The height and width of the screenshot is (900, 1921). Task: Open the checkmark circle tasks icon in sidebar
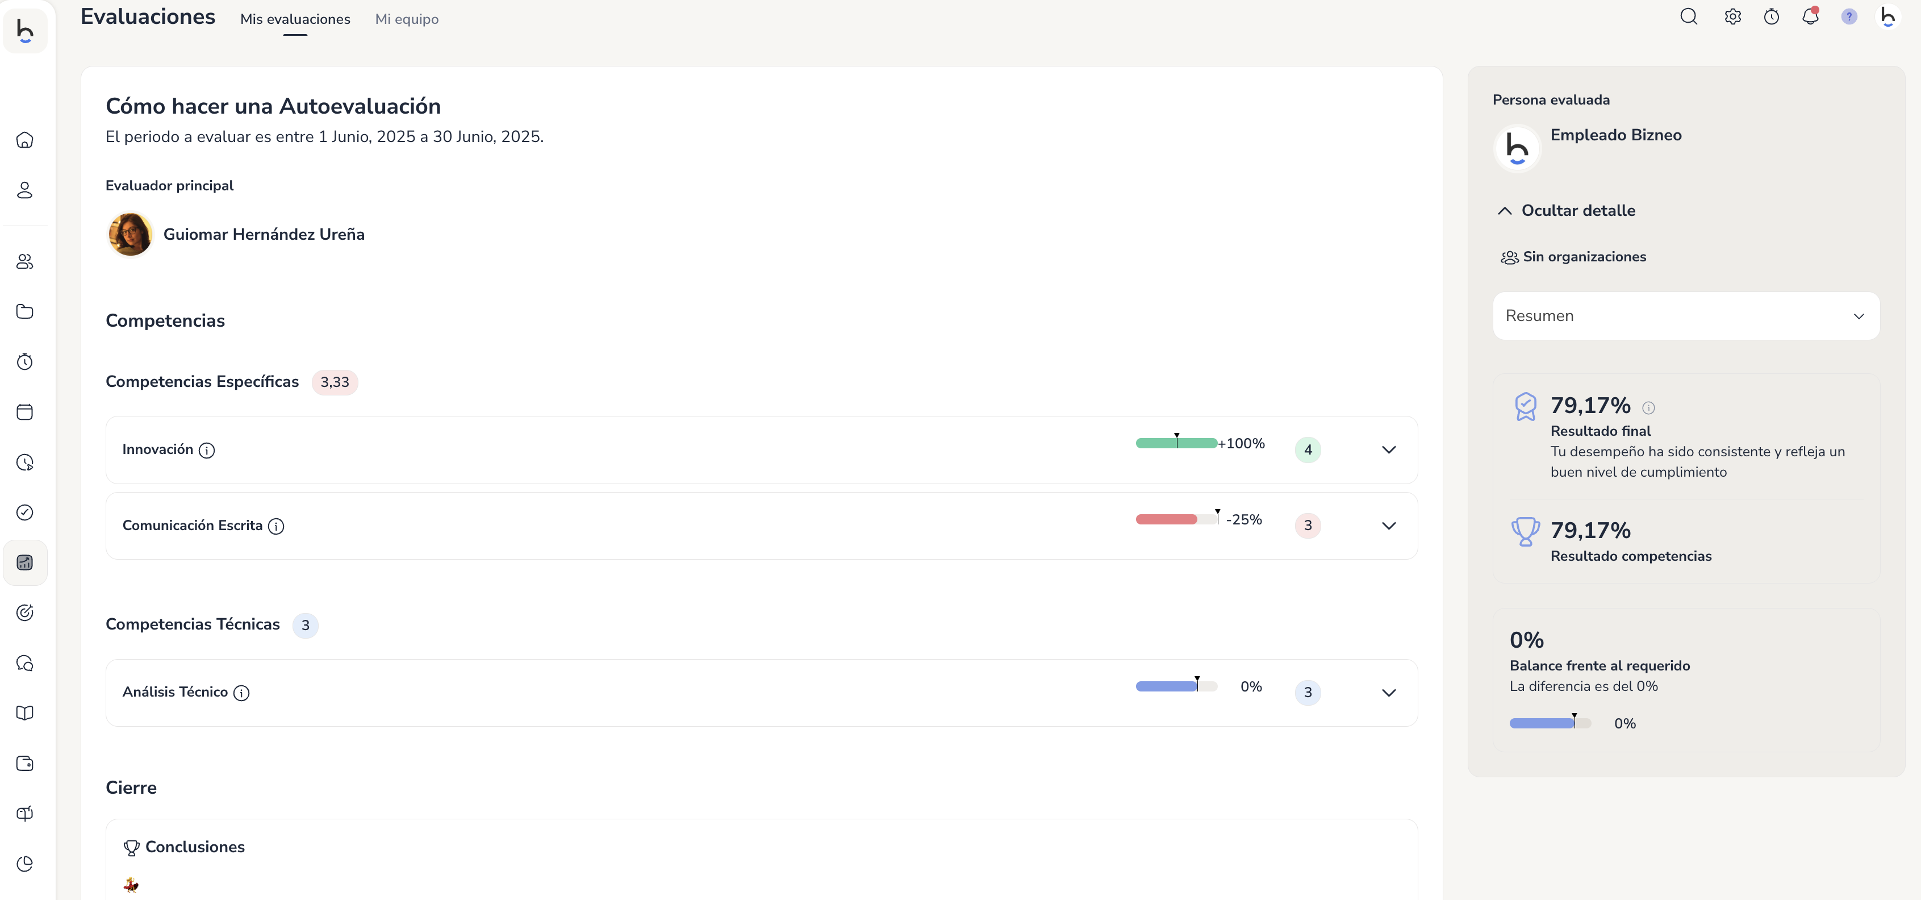point(24,512)
